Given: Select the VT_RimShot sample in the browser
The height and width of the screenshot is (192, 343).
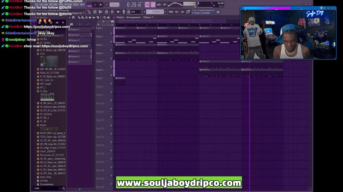Looking at the screenshot, I should [46, 114].
